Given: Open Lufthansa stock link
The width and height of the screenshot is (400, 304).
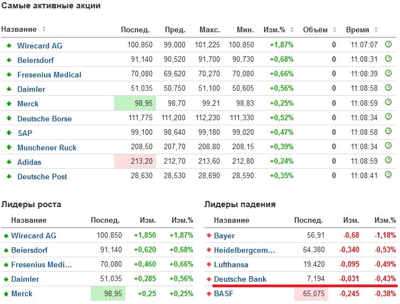Looking at the screenshot, I should 231,264.
